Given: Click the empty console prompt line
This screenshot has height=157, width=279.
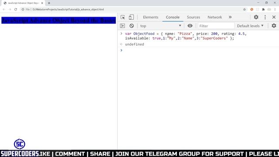Looking at the screenshot, I should pyautogui.click(x=198, y=51).
